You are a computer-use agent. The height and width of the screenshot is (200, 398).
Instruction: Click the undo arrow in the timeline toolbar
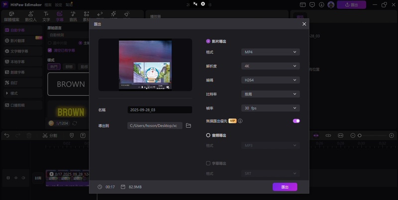point(7,135)
